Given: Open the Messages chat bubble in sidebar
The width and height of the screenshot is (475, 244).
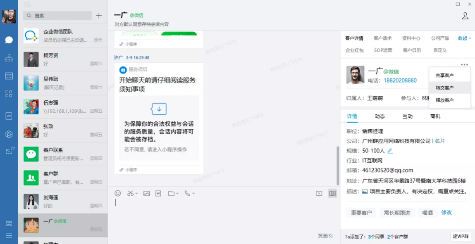Looking at the screenshot, I should [x=9, y=40].
